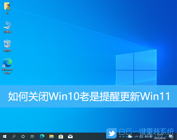
Task: Open the network status tray icon
Action: pos(142,136)
